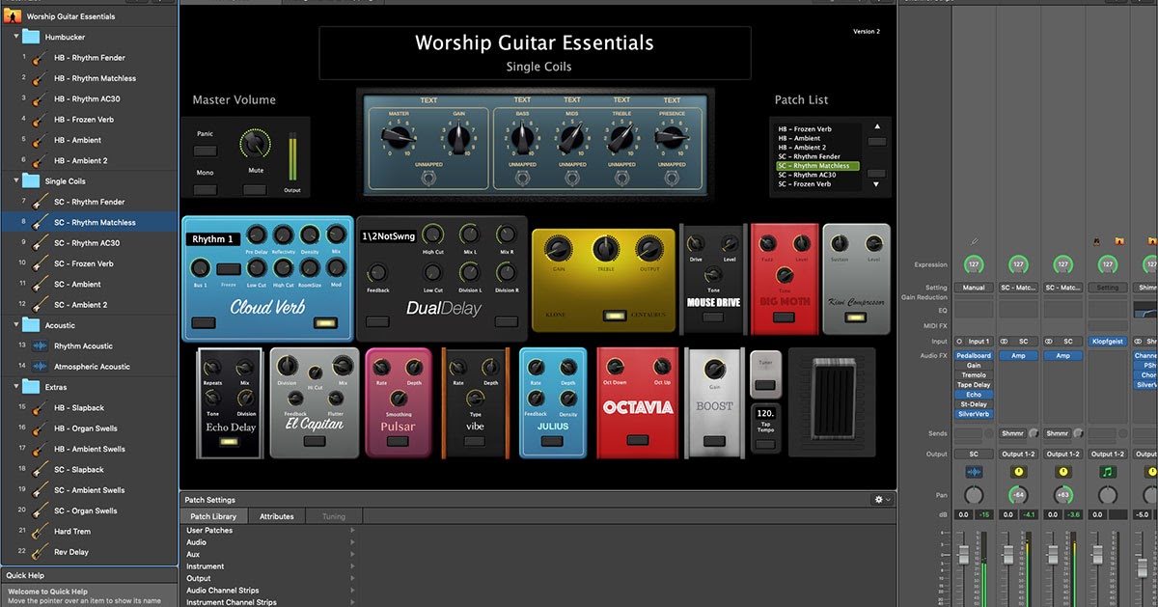Open the Pedalboard plugin on the channel strip
This screenshot has width=1158, height=607.
pyautogui.click(x=976, y=355)
